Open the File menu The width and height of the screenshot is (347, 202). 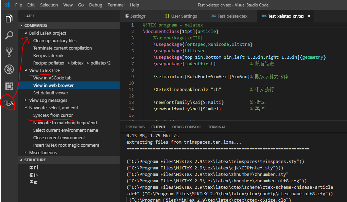(19, 5)
